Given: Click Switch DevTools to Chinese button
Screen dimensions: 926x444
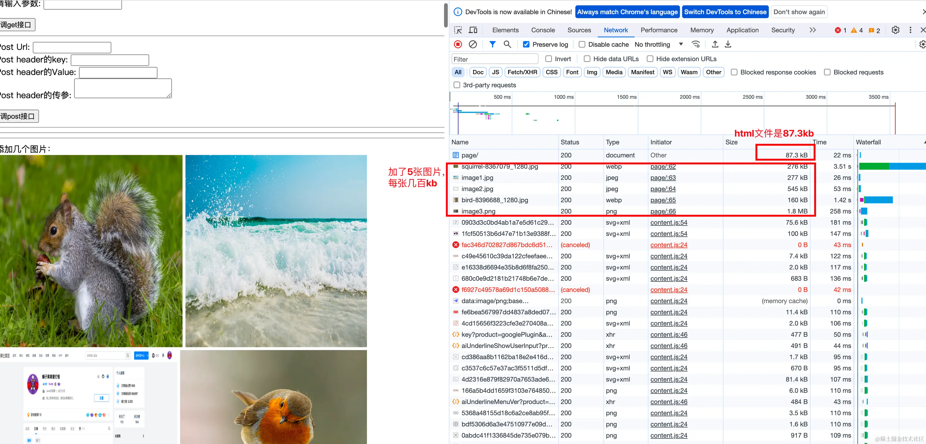Looking at the screenshot, I should point(725,12).
